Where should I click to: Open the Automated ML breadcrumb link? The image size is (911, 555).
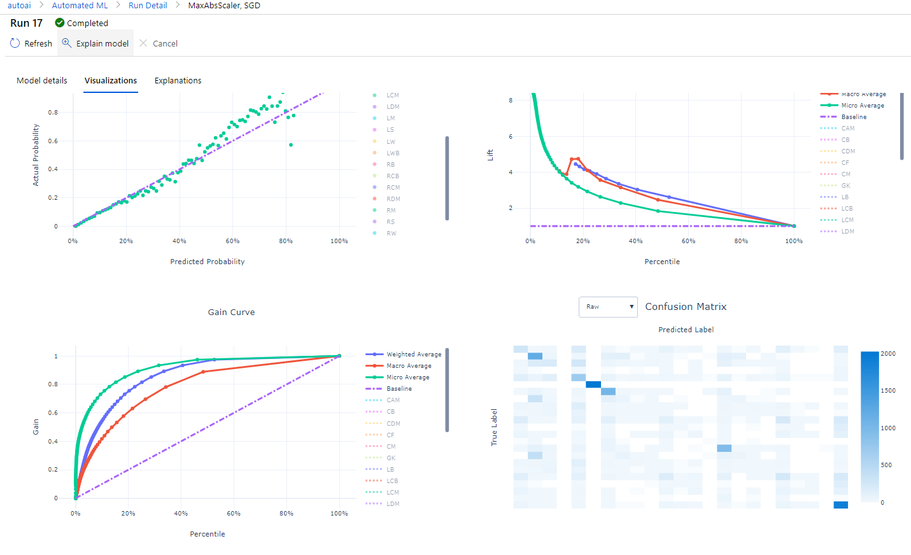point(80,5)
